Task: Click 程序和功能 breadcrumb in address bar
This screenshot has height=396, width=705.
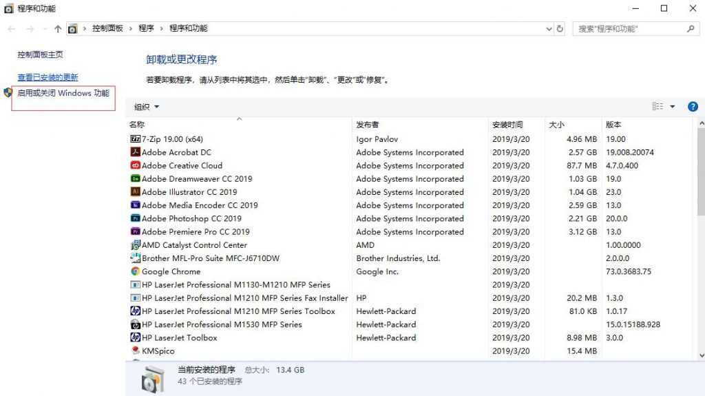Action: coord(189,28)
